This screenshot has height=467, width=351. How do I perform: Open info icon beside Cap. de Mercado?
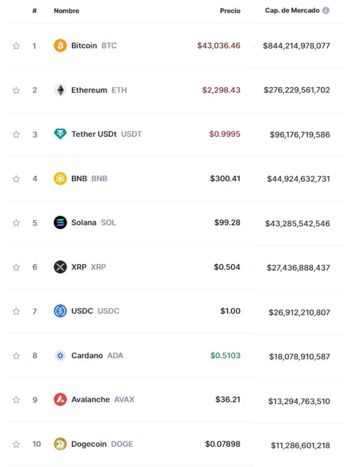[x=326, y=11]
